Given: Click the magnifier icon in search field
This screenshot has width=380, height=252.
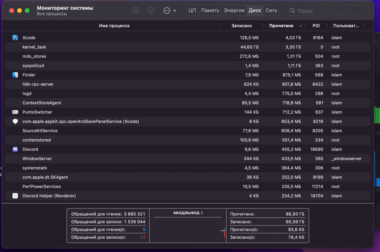Looking at the screenshot, I should click(292, 11).
